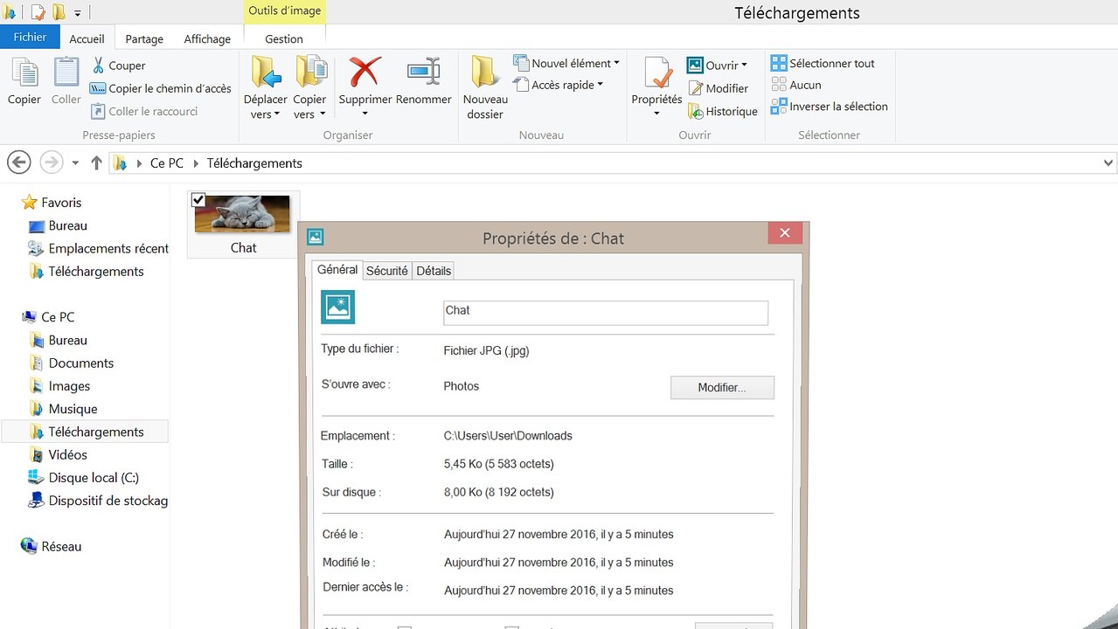Viewport: 1118px width, 629px height.
Task: Click the picture file icon in Propriétés
Action: [337, 307]
